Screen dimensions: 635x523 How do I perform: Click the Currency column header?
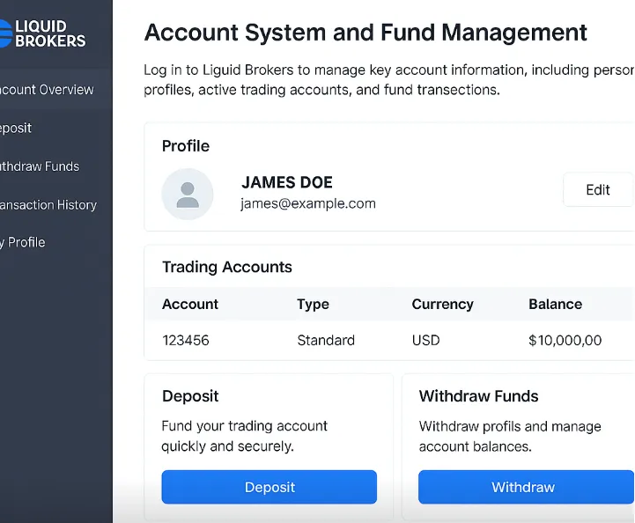pyautogui.click(x=442, y=304)
